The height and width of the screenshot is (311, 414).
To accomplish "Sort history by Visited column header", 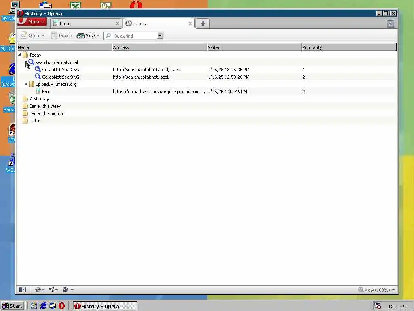I will (254, 47).
